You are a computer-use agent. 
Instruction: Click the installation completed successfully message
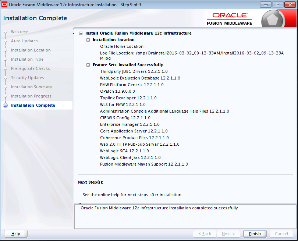point(159,208)
